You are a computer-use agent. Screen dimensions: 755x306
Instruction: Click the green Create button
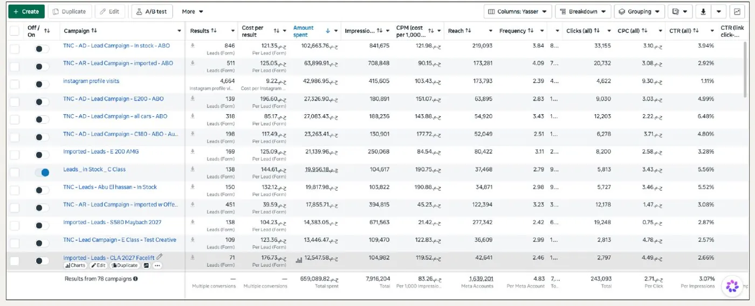pyautogui.click(x=26, y=11)
